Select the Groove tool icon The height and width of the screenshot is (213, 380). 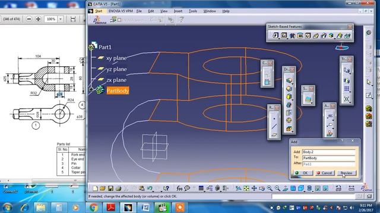(x=300, y=35)
